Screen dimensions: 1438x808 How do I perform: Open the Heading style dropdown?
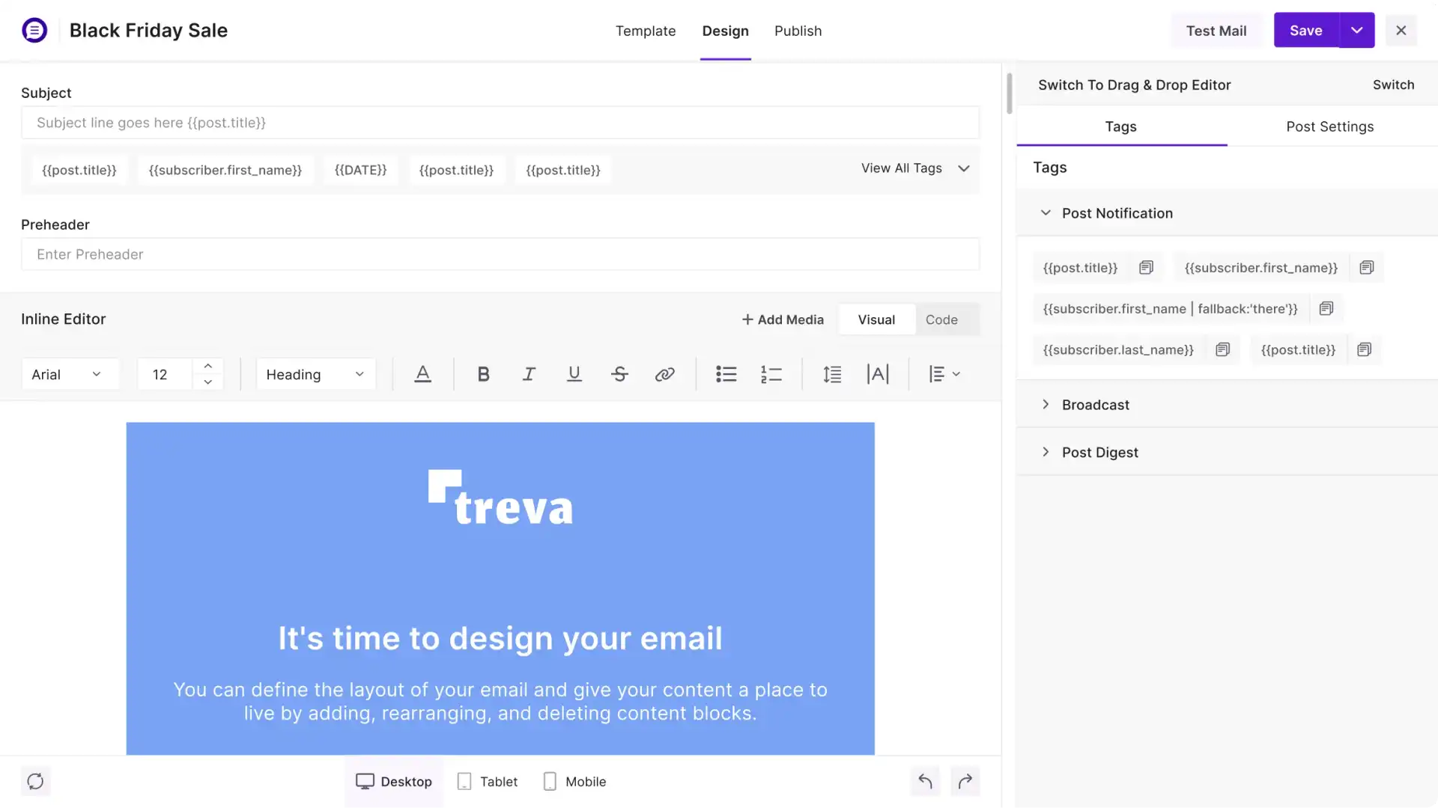tap(315, 374)
